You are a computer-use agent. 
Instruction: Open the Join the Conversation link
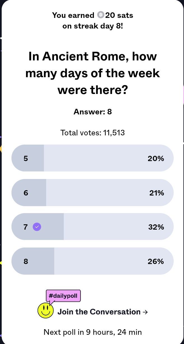tap(99, 312)
